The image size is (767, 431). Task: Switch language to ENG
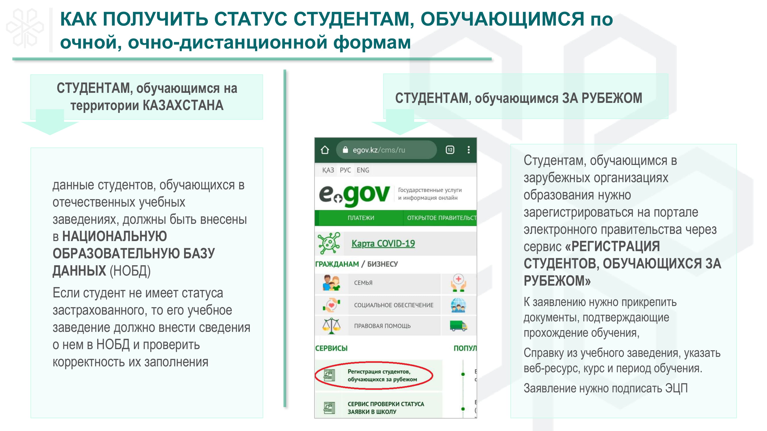pos(363,170)
